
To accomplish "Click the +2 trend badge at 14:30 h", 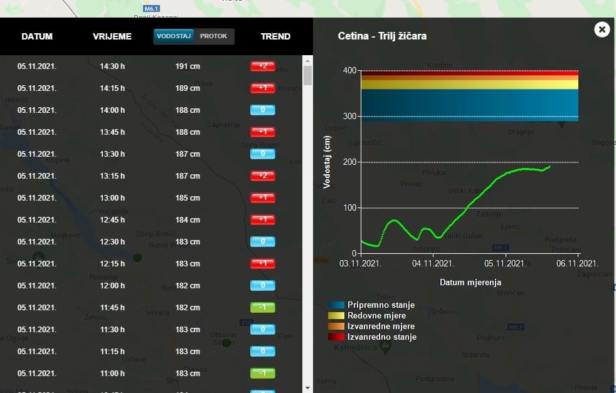I will [x=263, y=66].
